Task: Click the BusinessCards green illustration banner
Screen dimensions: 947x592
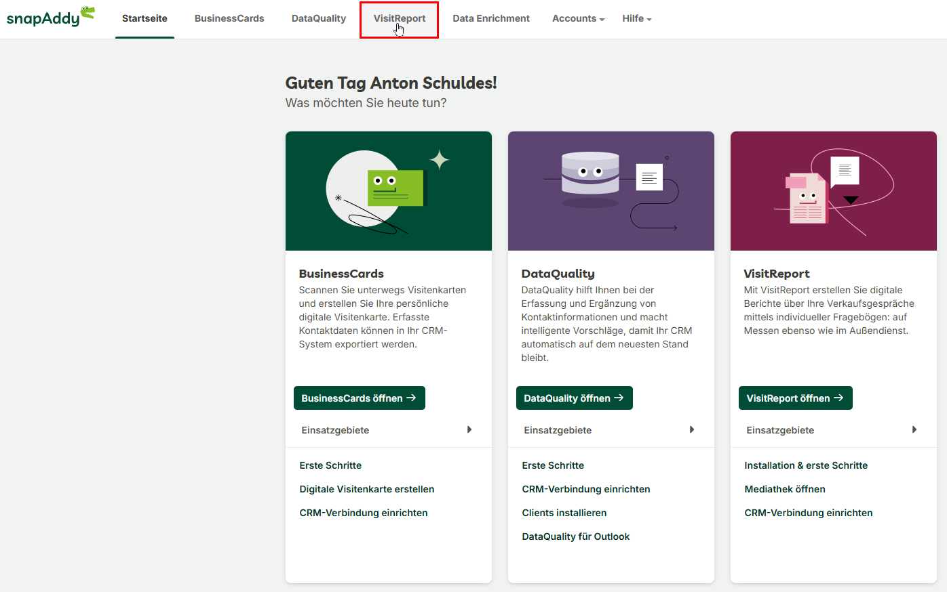Action: (389, 191)
